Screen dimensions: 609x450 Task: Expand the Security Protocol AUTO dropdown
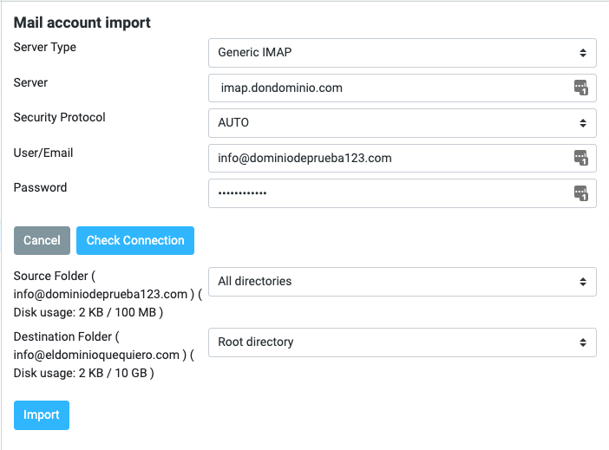tap(402, 123)
